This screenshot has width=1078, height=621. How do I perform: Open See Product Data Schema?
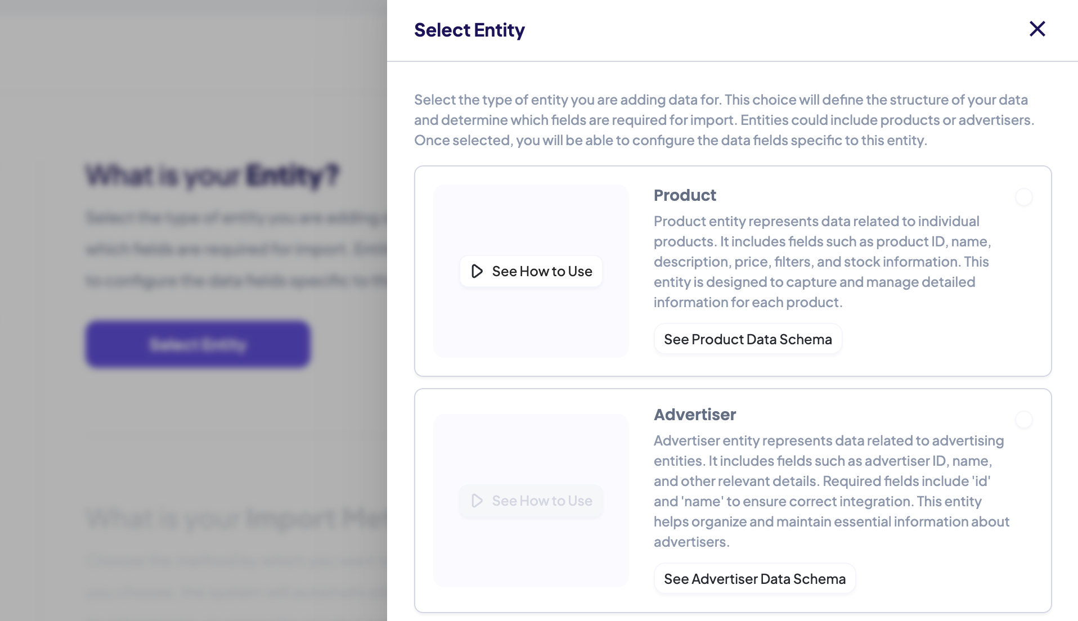pyautogui.click(x=747, y=339)
